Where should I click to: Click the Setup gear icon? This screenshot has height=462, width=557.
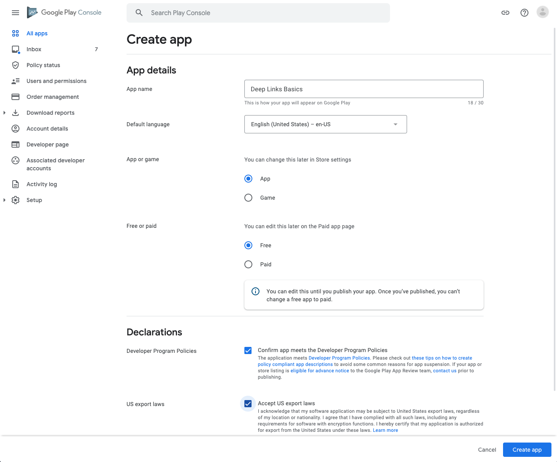pyautogui.click(x=15, y=200)
